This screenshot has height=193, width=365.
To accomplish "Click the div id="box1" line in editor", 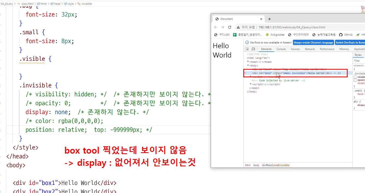I will [65, 183].
